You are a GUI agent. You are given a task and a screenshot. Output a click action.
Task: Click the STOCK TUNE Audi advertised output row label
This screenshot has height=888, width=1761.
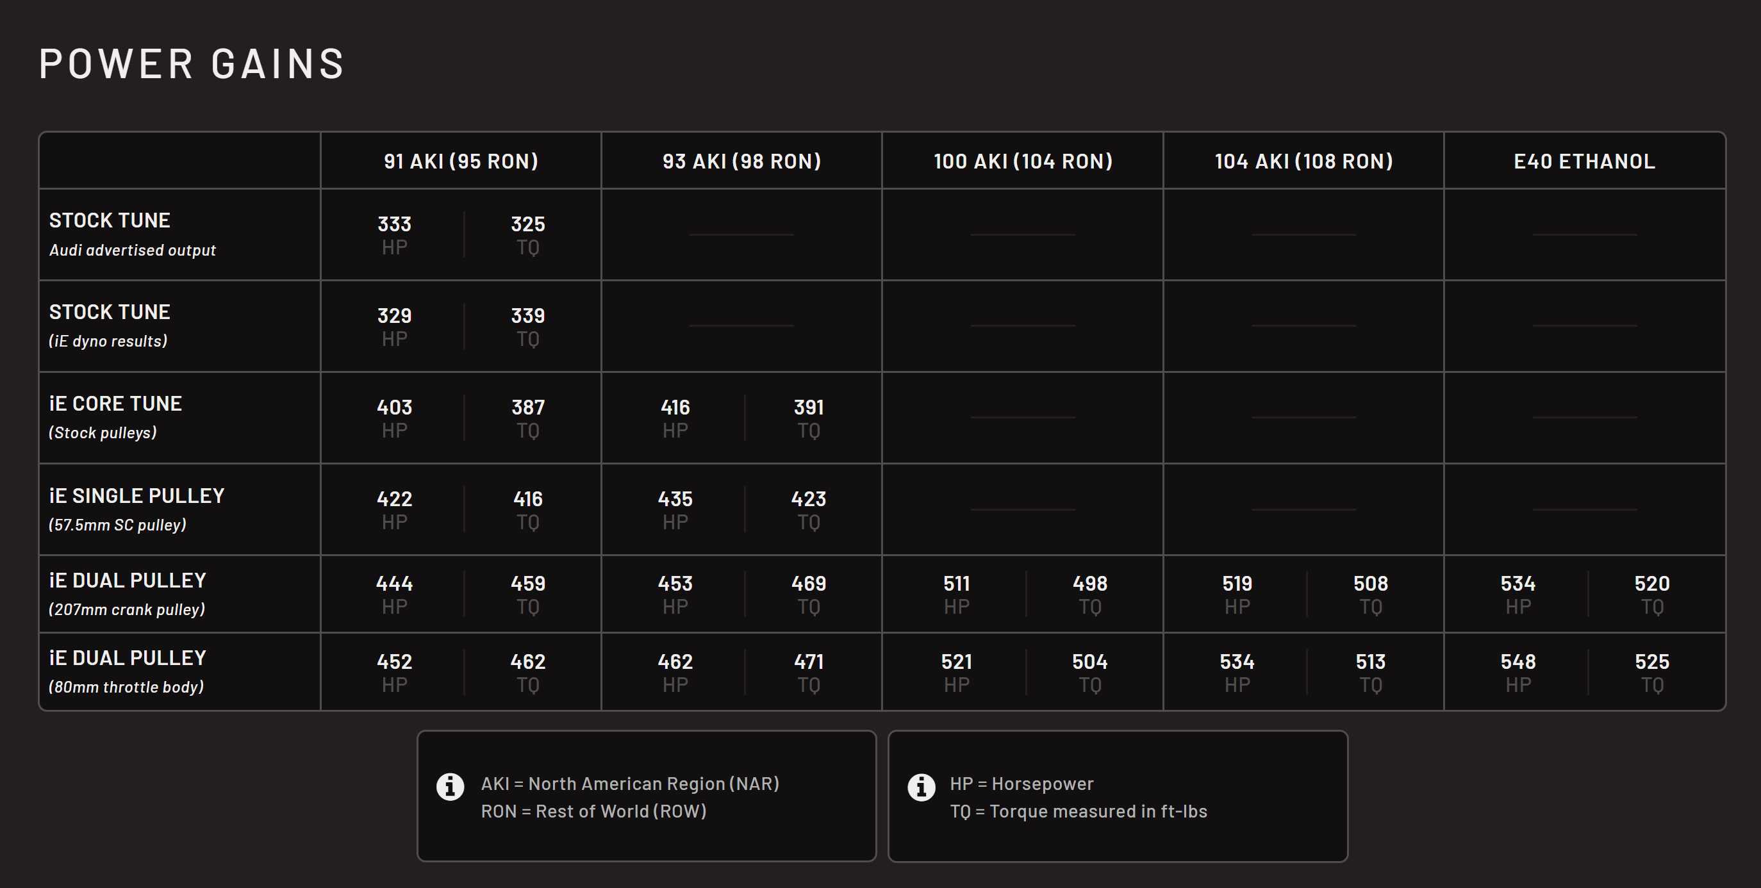tap(133, 234)
